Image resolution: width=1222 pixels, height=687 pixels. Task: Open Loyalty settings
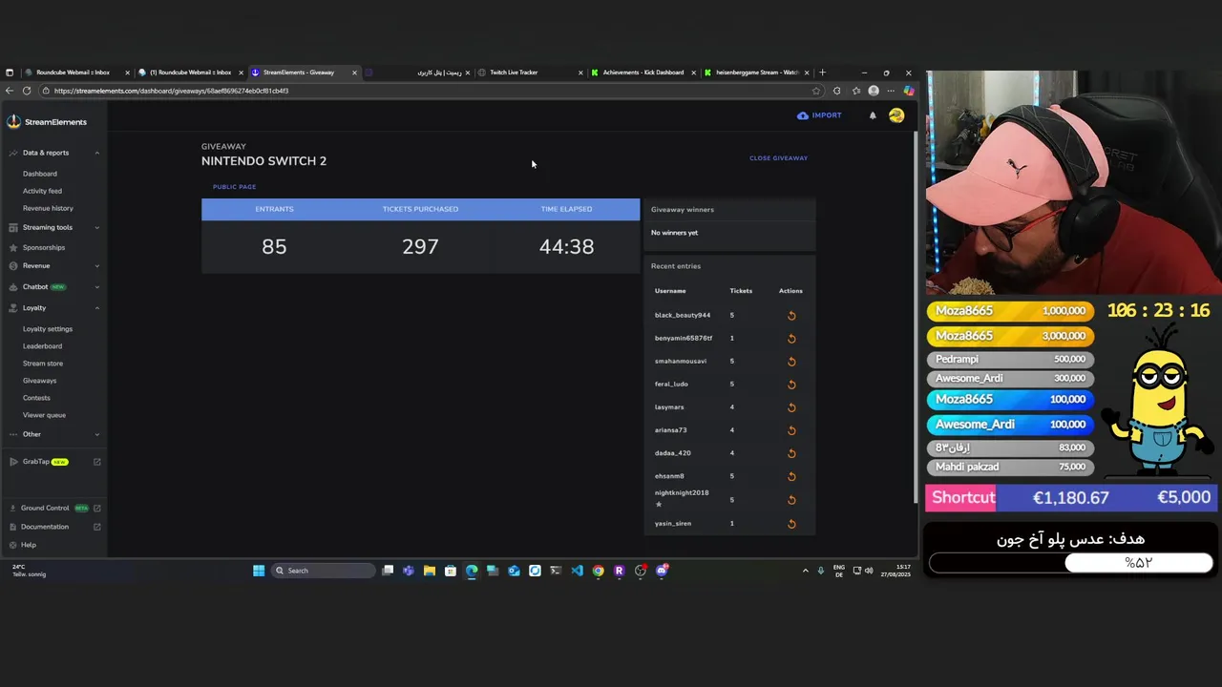pos(48,329)
